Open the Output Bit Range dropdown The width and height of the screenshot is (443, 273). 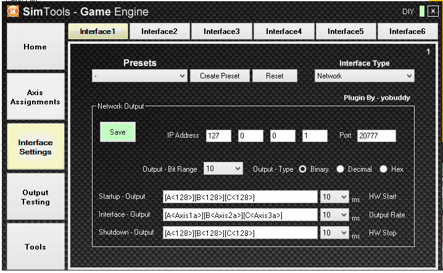pyautogui.click(x=223, y=169)
